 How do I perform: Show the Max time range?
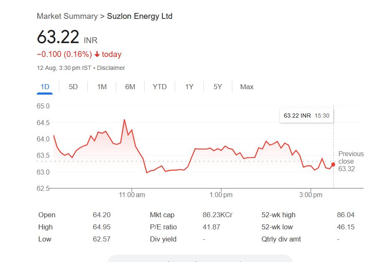click(247, 87)
